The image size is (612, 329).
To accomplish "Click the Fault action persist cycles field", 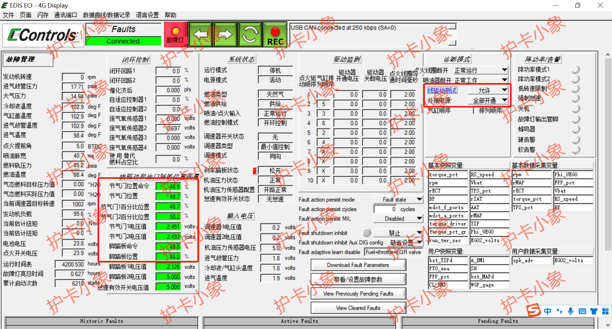I will click(x=386, y=209).
